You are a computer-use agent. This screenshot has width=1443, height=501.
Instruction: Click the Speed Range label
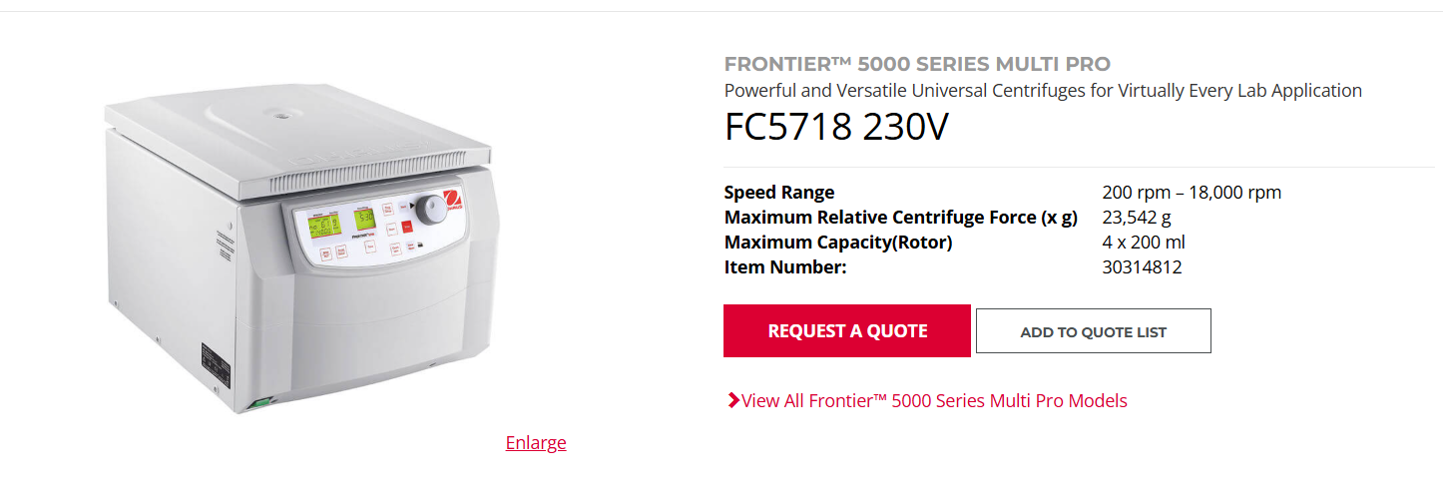pyautogui.click(x=779, y=192)
